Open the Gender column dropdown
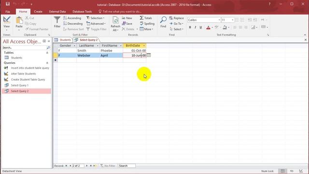This screenshot has width=309, height=174. [74, 45]
